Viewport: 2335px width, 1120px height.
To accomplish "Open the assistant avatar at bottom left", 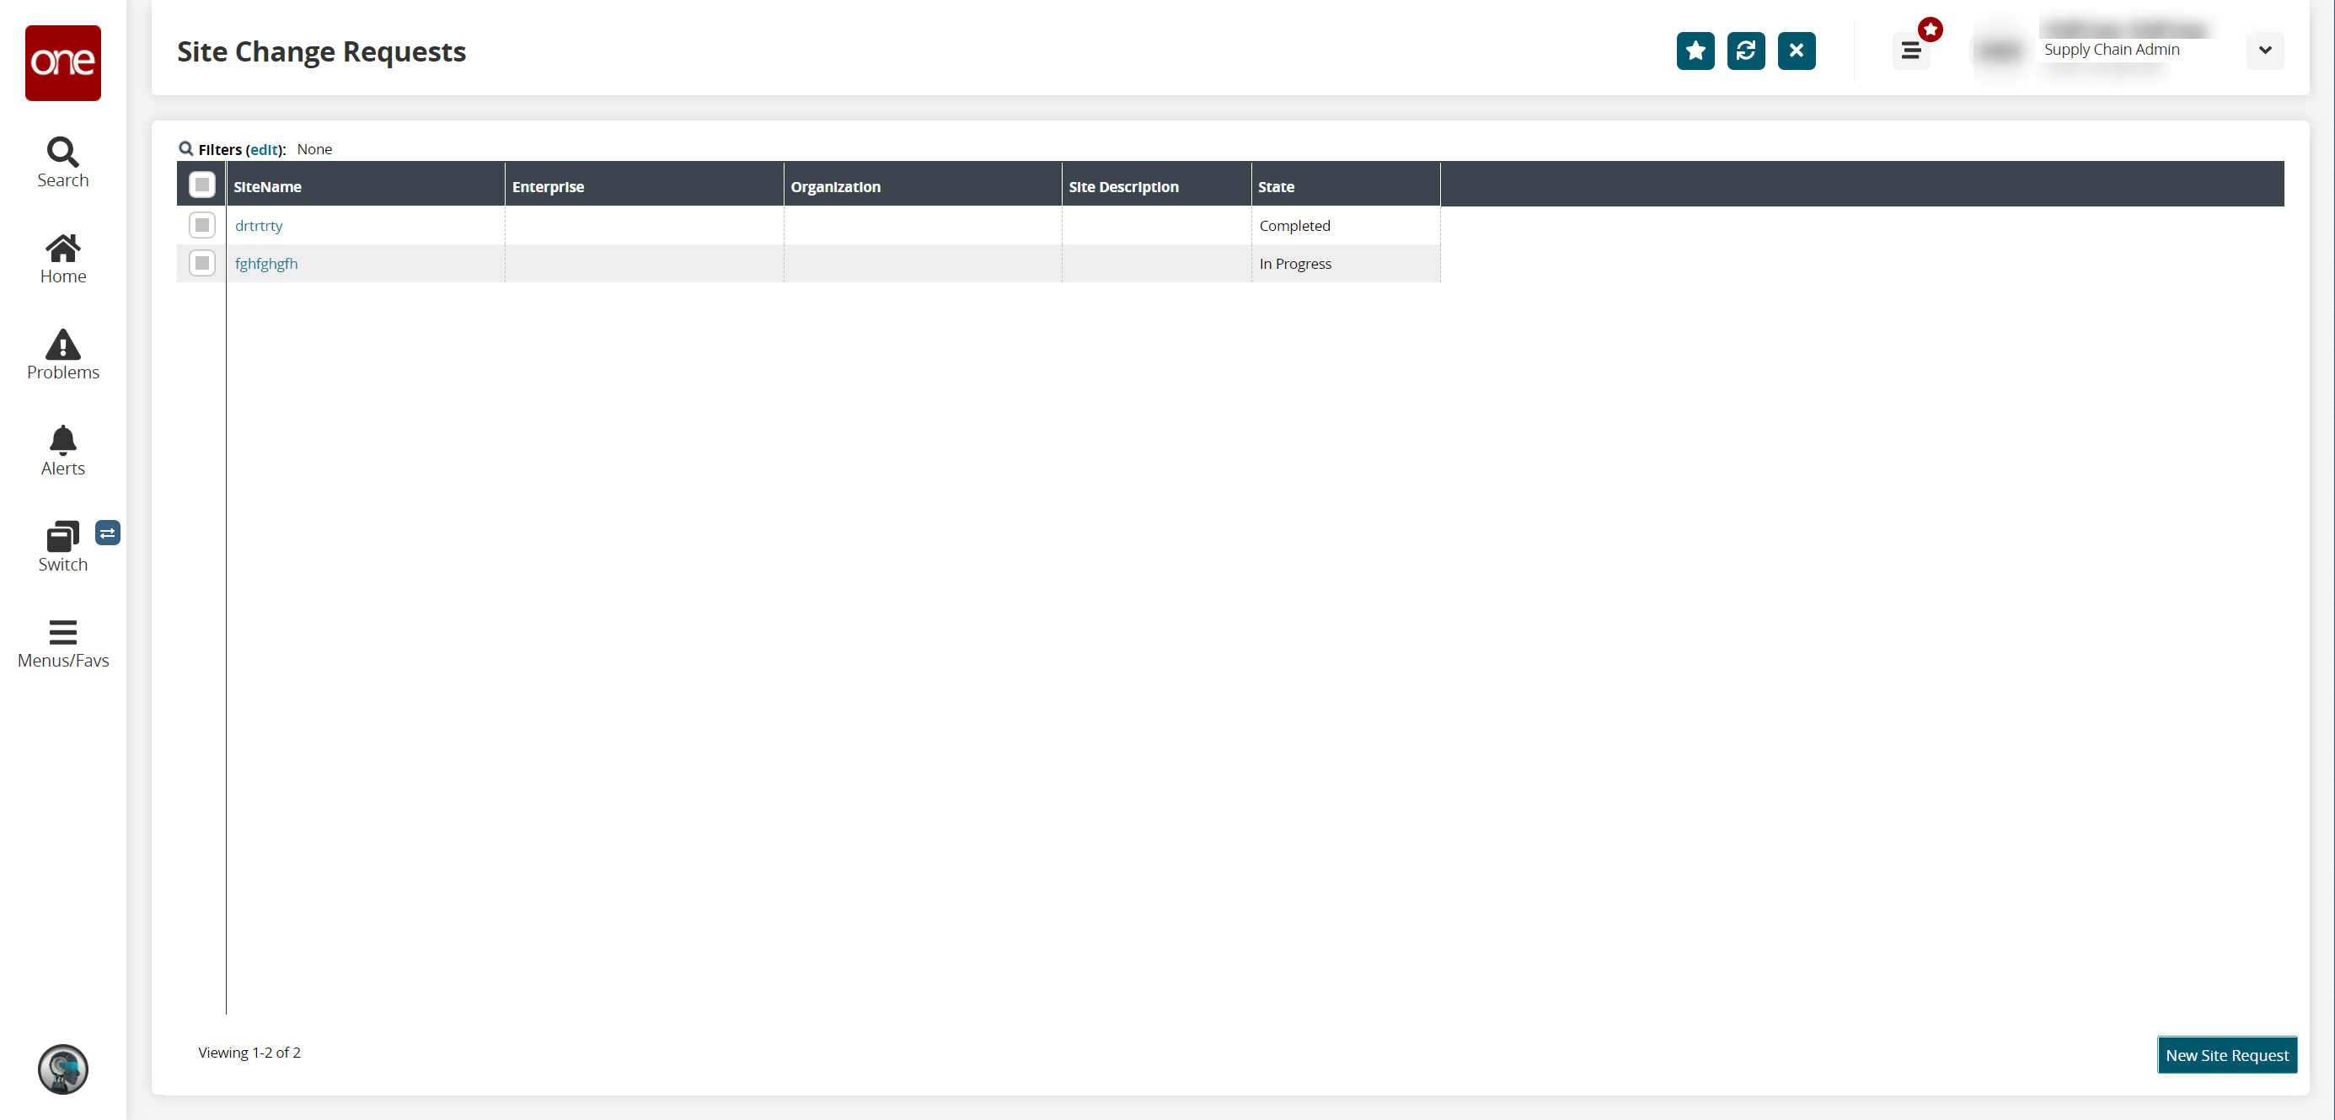I will [x=62, y=1069].
